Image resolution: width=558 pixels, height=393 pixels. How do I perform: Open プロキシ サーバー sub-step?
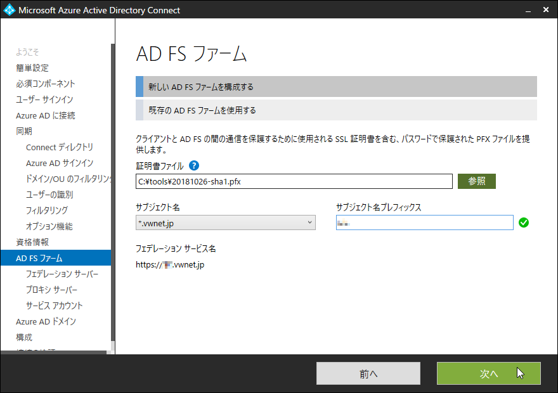click(x=51, y=290)
